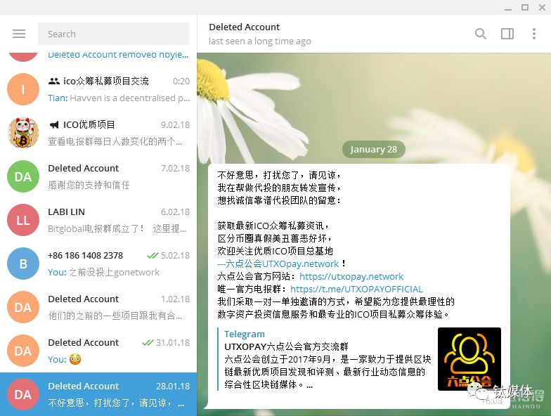Open the LABI LIN conversation
Image resolution: width=551 pixels, height=416 pixels.
pos(98,220)
